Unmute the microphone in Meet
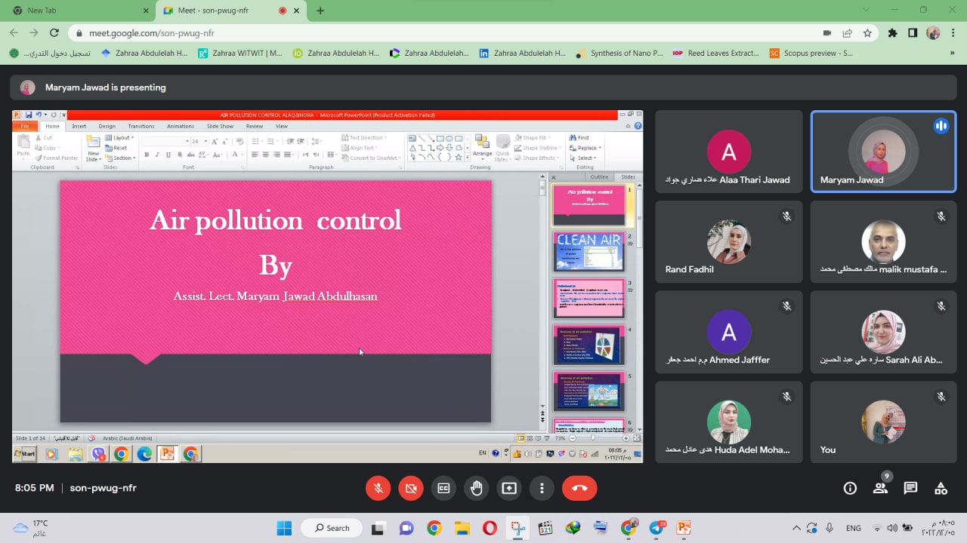The height and width of the screenshot is (543, 967). tap(378, 488)
